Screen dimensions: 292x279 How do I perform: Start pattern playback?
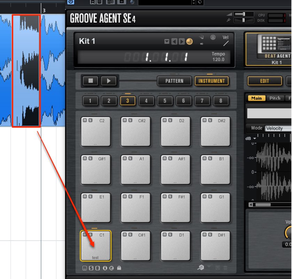pos(109,81)
